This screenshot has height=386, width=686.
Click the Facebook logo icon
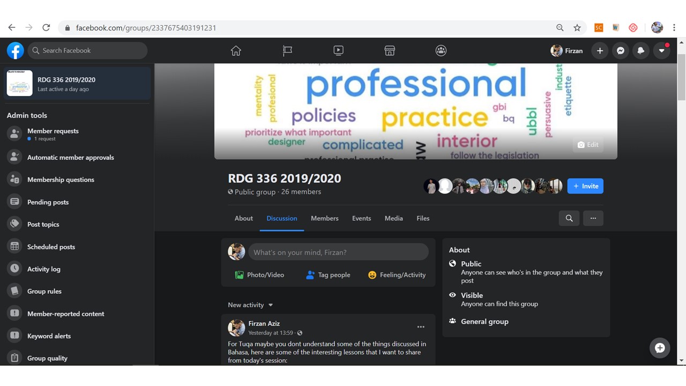pos(15,50)
